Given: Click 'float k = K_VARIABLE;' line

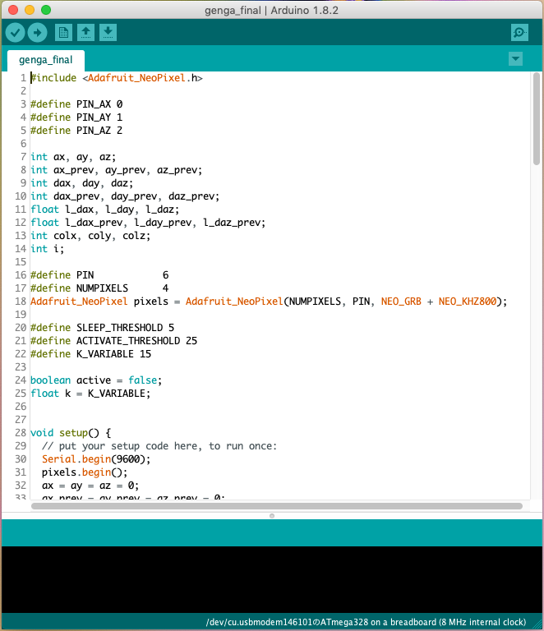Looking at the screenshot, I should pyautogui.click(x=90, y=394).
